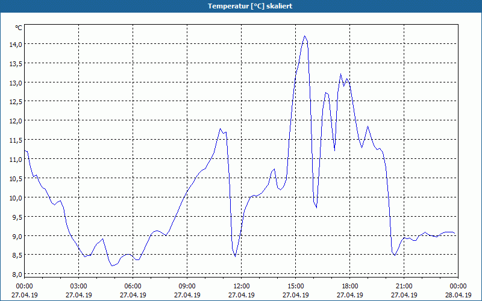Click the 28.04.19 date label
This screenshot has height=301, width=482.
[x=459, y=295]
